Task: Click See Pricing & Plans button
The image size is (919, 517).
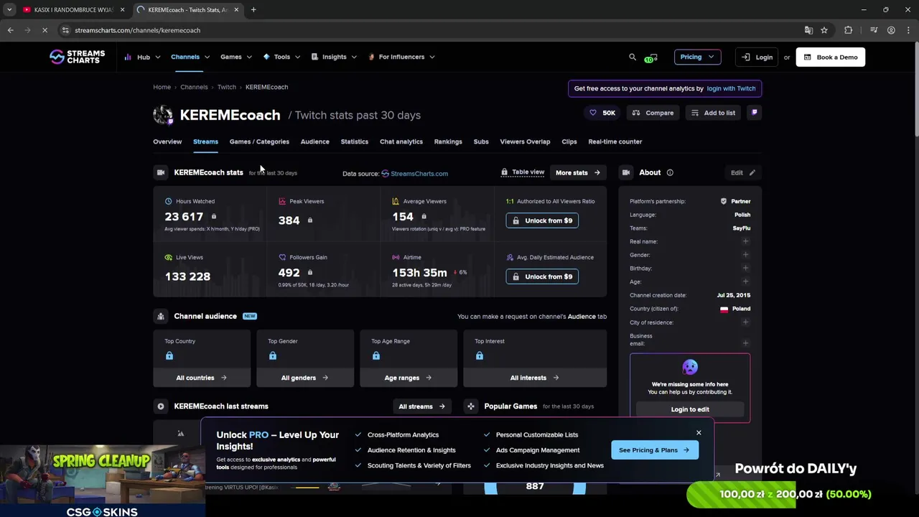Action: click(654, 450)
